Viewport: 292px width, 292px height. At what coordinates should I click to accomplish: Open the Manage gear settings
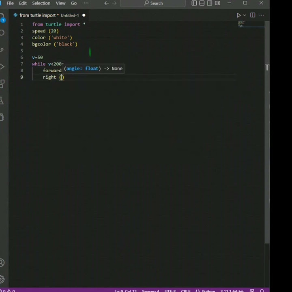[x=2, y=279]
